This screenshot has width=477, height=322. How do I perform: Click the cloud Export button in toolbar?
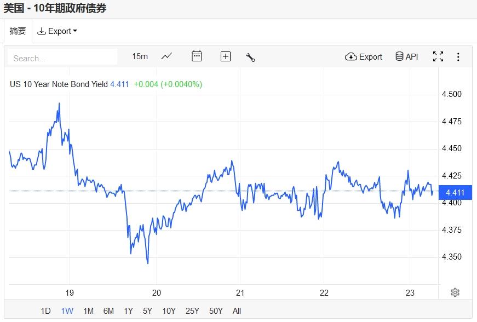click(x=364, y=56)
